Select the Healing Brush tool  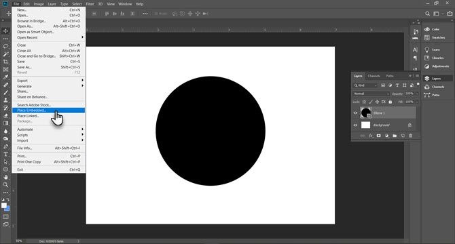coord(5,85)
